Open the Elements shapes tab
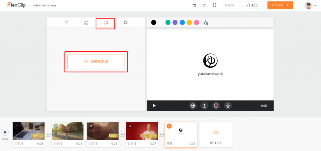 (x=86, y=23)
